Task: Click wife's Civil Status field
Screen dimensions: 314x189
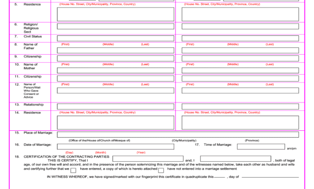Action: coord(240,38)
